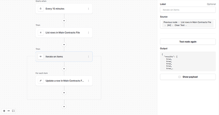219x115 pixels.
Task: Add a step after the iterate loop
Action: coord(64,107)
